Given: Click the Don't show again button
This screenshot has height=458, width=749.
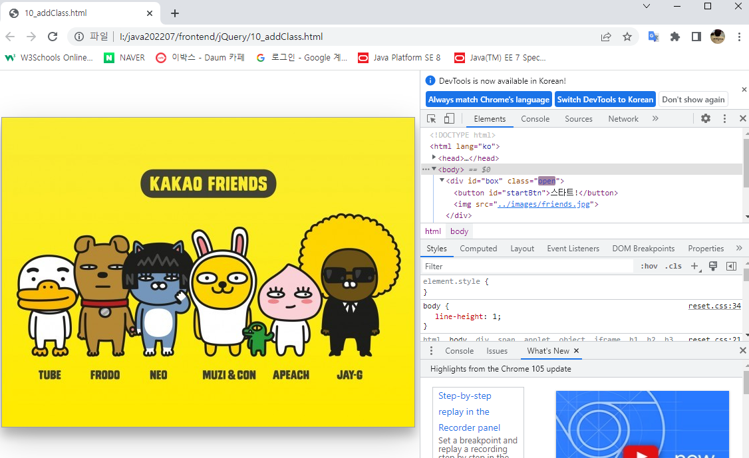Looking at the screenshot, I should point(693,99).
